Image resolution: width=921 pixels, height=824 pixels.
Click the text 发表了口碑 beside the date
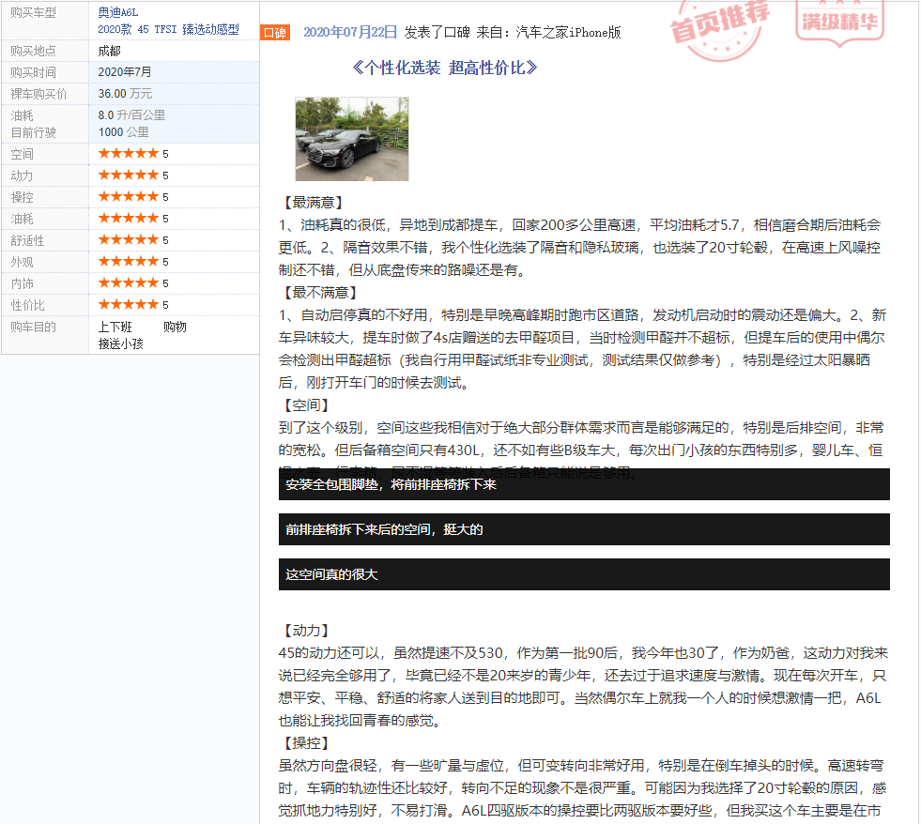tap(437, 32)
